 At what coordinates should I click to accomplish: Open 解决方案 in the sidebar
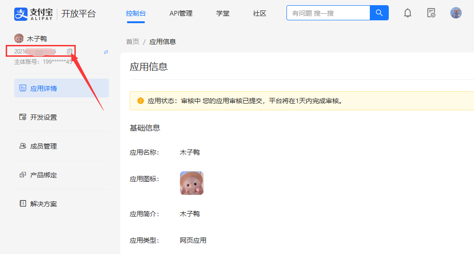point(44,204)
